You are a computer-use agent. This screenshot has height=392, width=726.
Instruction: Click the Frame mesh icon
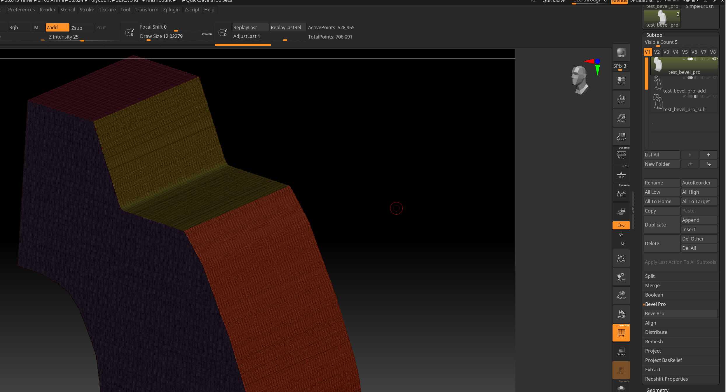(x=621, y=258)
